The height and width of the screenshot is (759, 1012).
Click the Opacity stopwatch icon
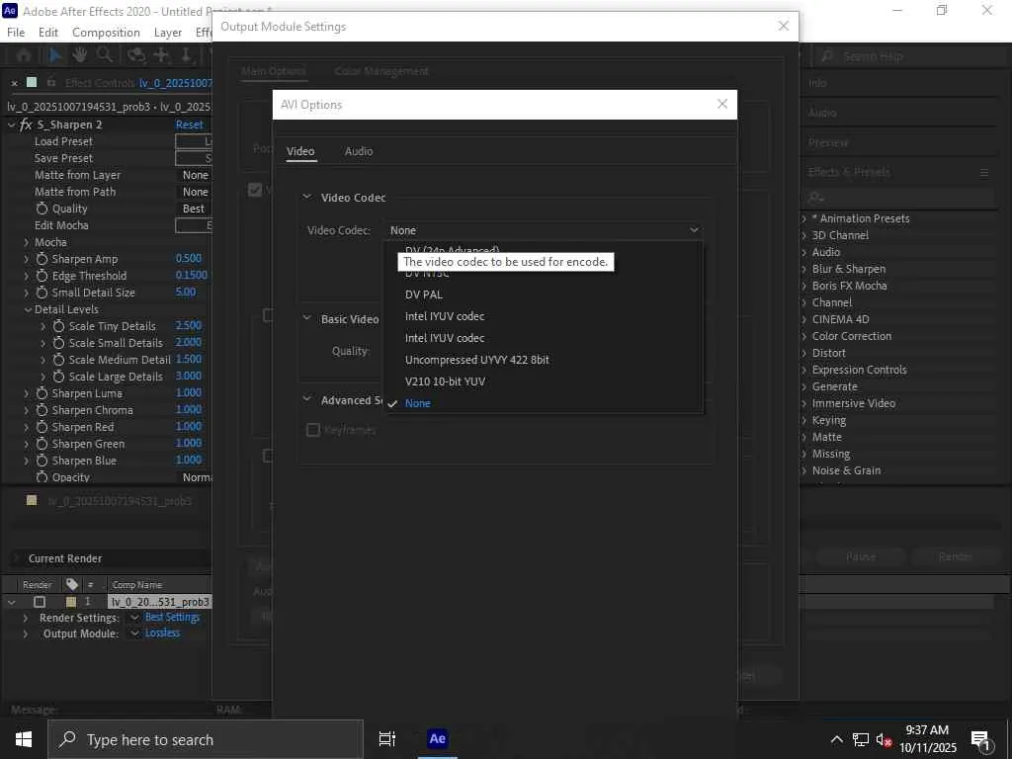point(42,477)
